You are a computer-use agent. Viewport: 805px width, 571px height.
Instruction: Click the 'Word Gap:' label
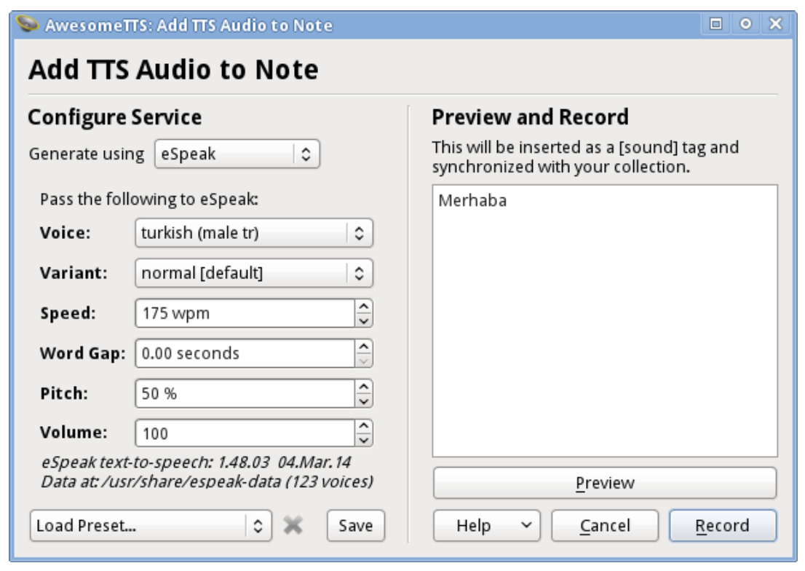pyautogui.click(x=83, y=353)
